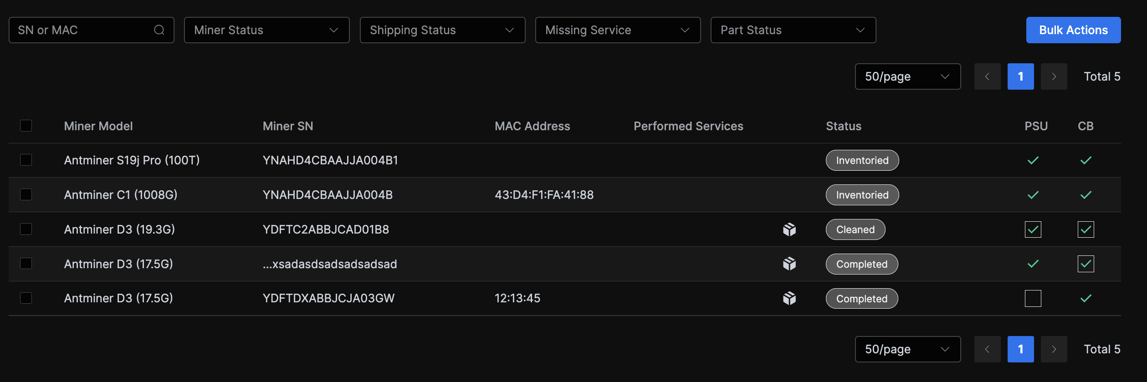Go to next page using the bottom pagination arrow
1147x382 pixels.
tap(1054, 349)
